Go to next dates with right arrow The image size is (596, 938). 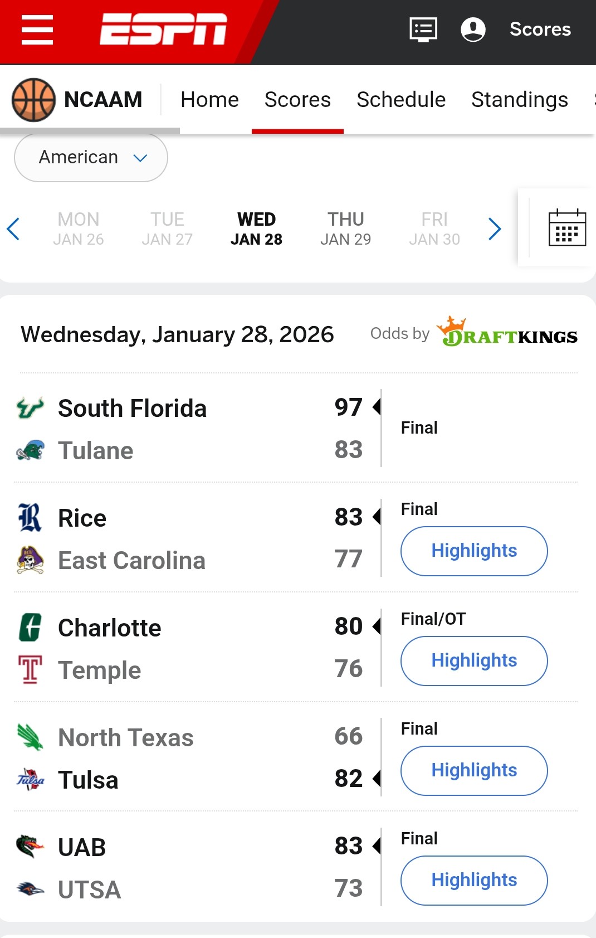(495, 229)
